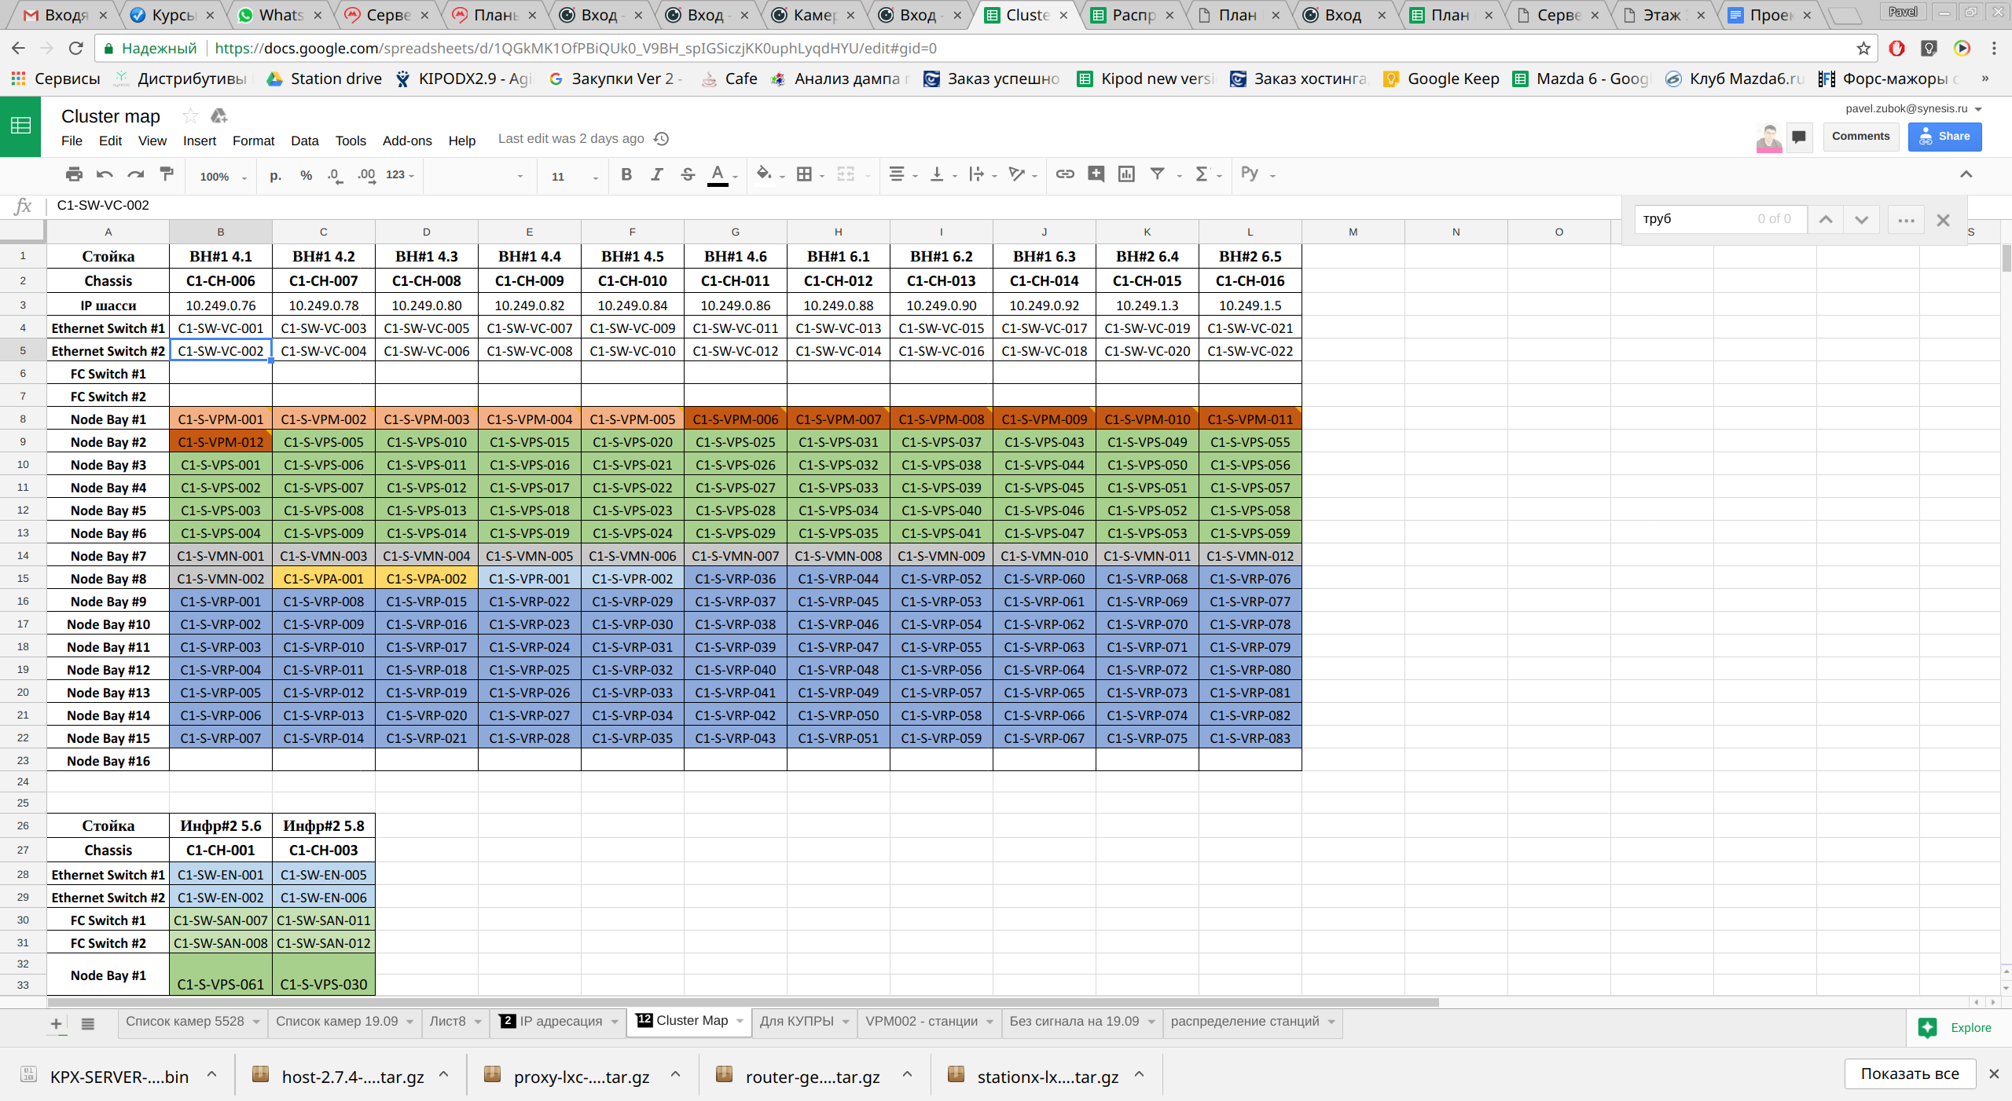Image resolution: width=2012 pixels, height=1101 pixels.
Task: Open the Add-ons menu
Action: [x=407, y=141]
